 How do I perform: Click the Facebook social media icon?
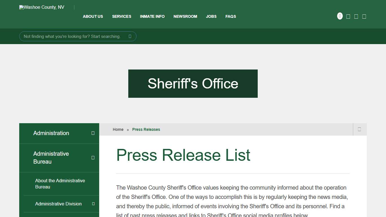tap(348, 16)
